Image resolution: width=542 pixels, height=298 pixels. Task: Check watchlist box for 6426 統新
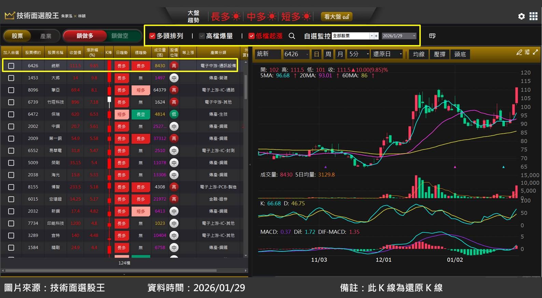(11, 66)
